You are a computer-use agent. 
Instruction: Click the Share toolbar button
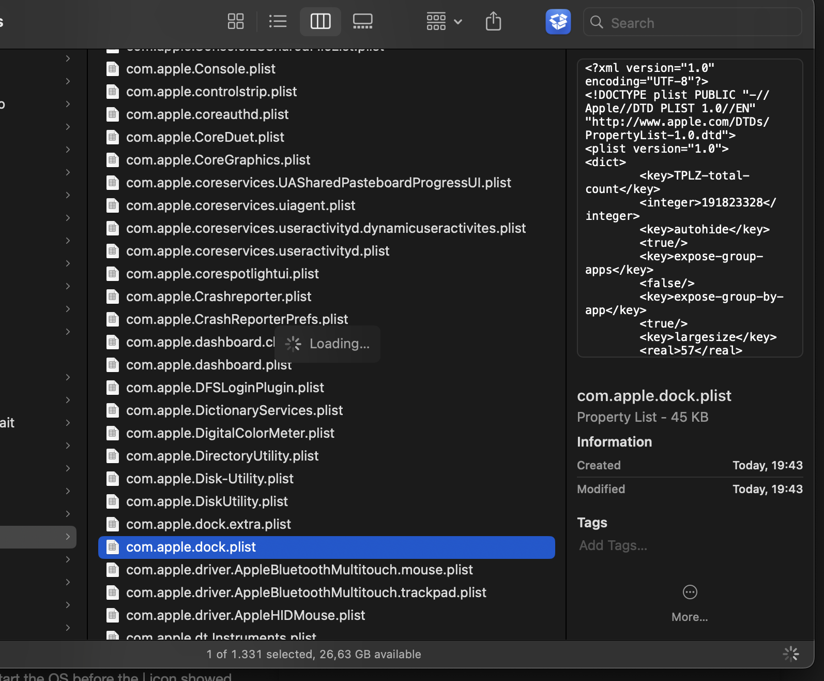tap(493, 22)
